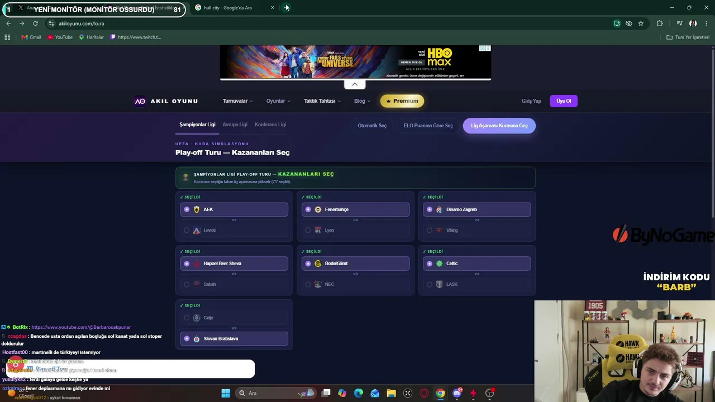Click the browser back arrow
Screen dimensions: 715x402
pyautogui.click(x=8, y=23)
